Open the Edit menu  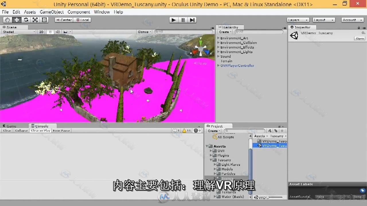point(16,12)
